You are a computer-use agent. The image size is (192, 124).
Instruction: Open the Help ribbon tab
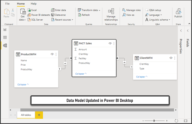click(x=33, y=4)
